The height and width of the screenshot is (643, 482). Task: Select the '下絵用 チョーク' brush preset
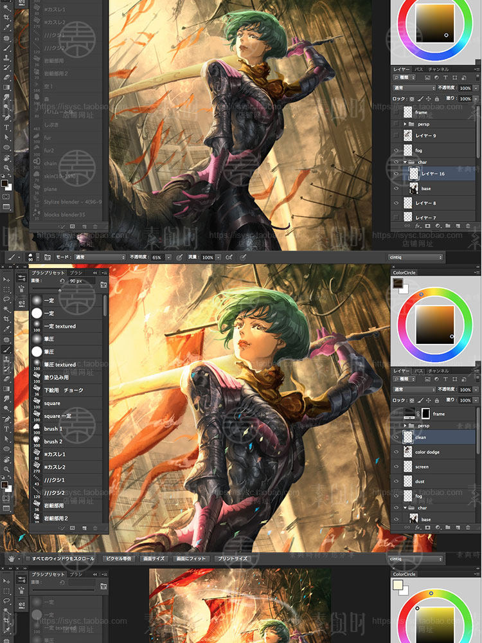67,390
